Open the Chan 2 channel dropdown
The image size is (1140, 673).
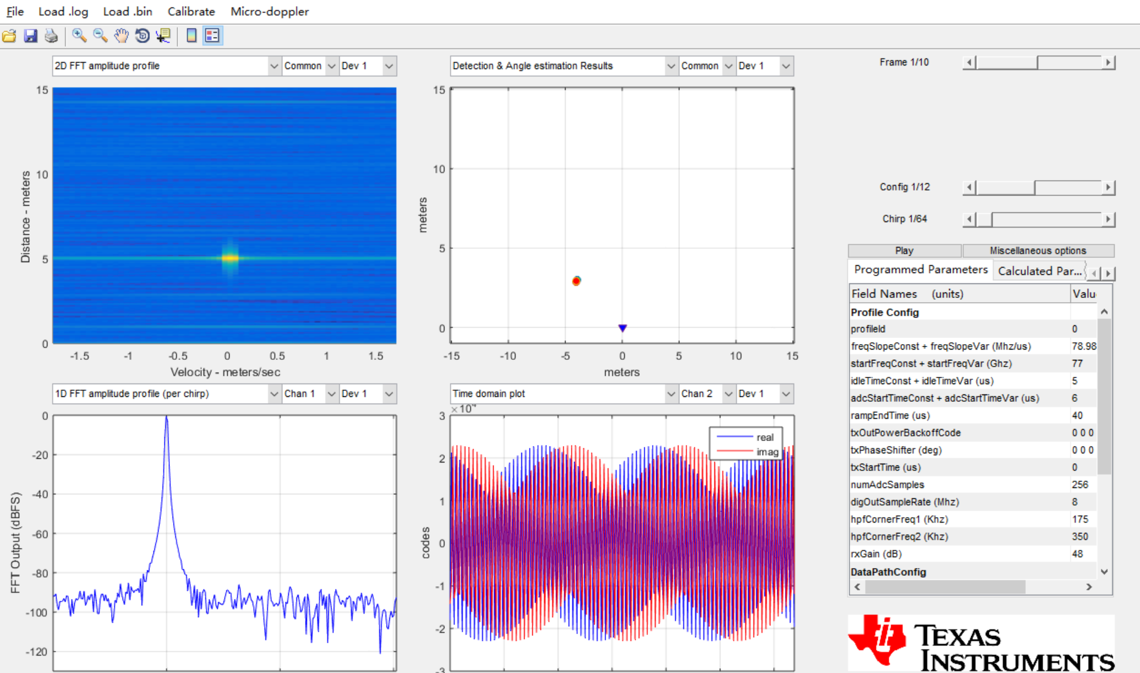[707, 393]
